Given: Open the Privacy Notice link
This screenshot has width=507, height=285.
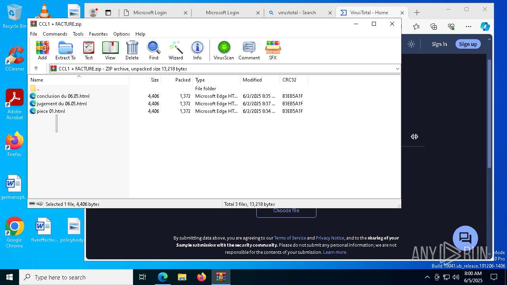Looking at the screenshot, I should click(x=330, y=238).
